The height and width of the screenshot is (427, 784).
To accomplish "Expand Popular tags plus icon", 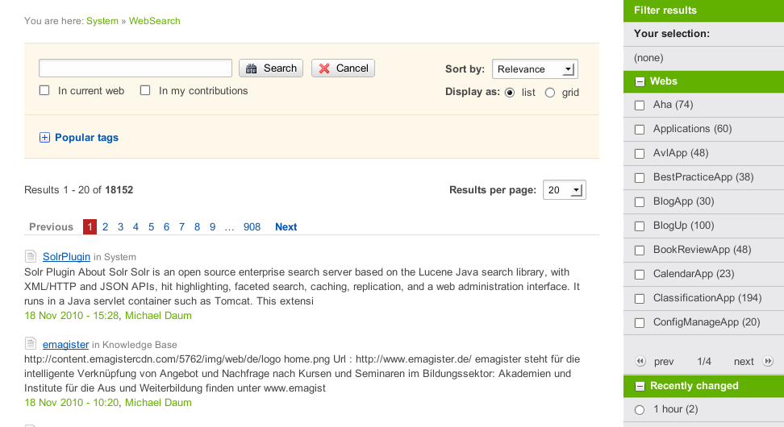I will click(x=44, y=138).
